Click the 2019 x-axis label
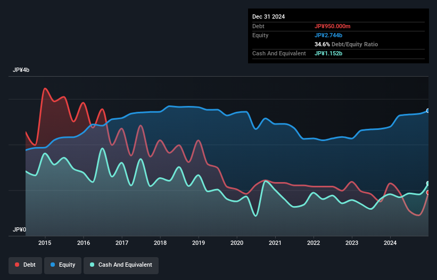The height and width of the screenshot is (280, 437). pos(199,243)
